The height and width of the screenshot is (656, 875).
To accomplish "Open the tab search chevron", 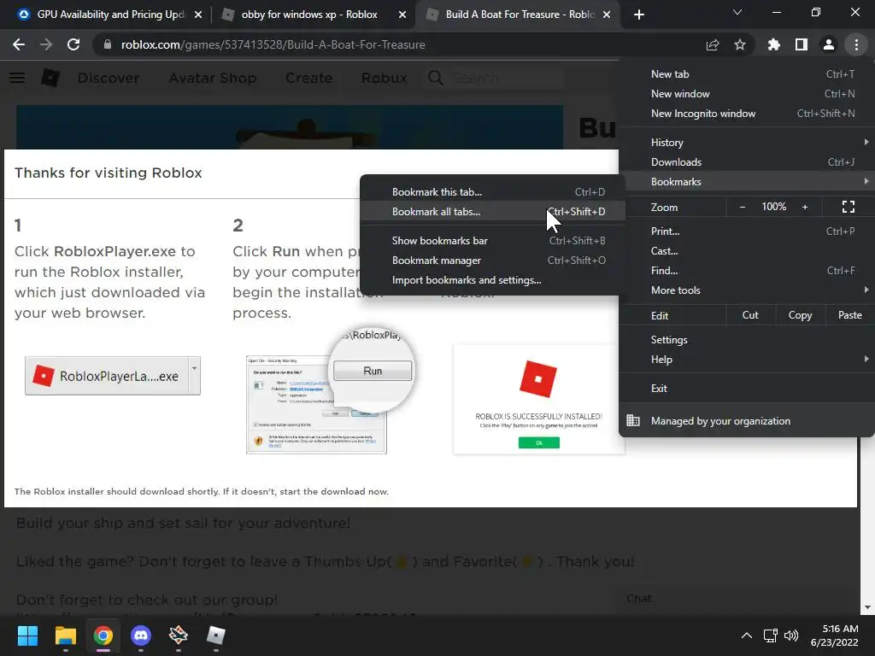I will click(x=737, y=12).
